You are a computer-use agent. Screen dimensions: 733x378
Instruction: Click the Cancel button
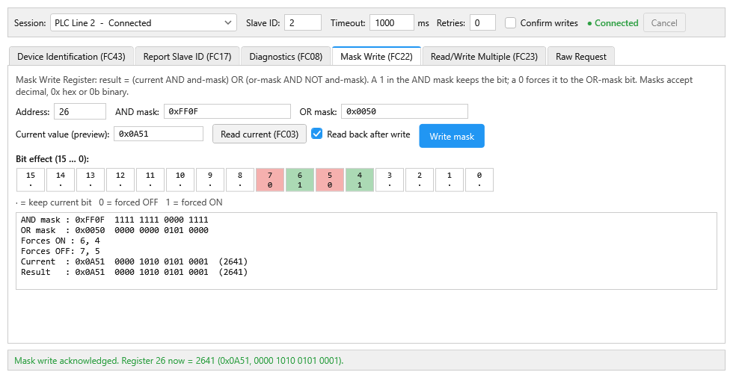[664, 23]
